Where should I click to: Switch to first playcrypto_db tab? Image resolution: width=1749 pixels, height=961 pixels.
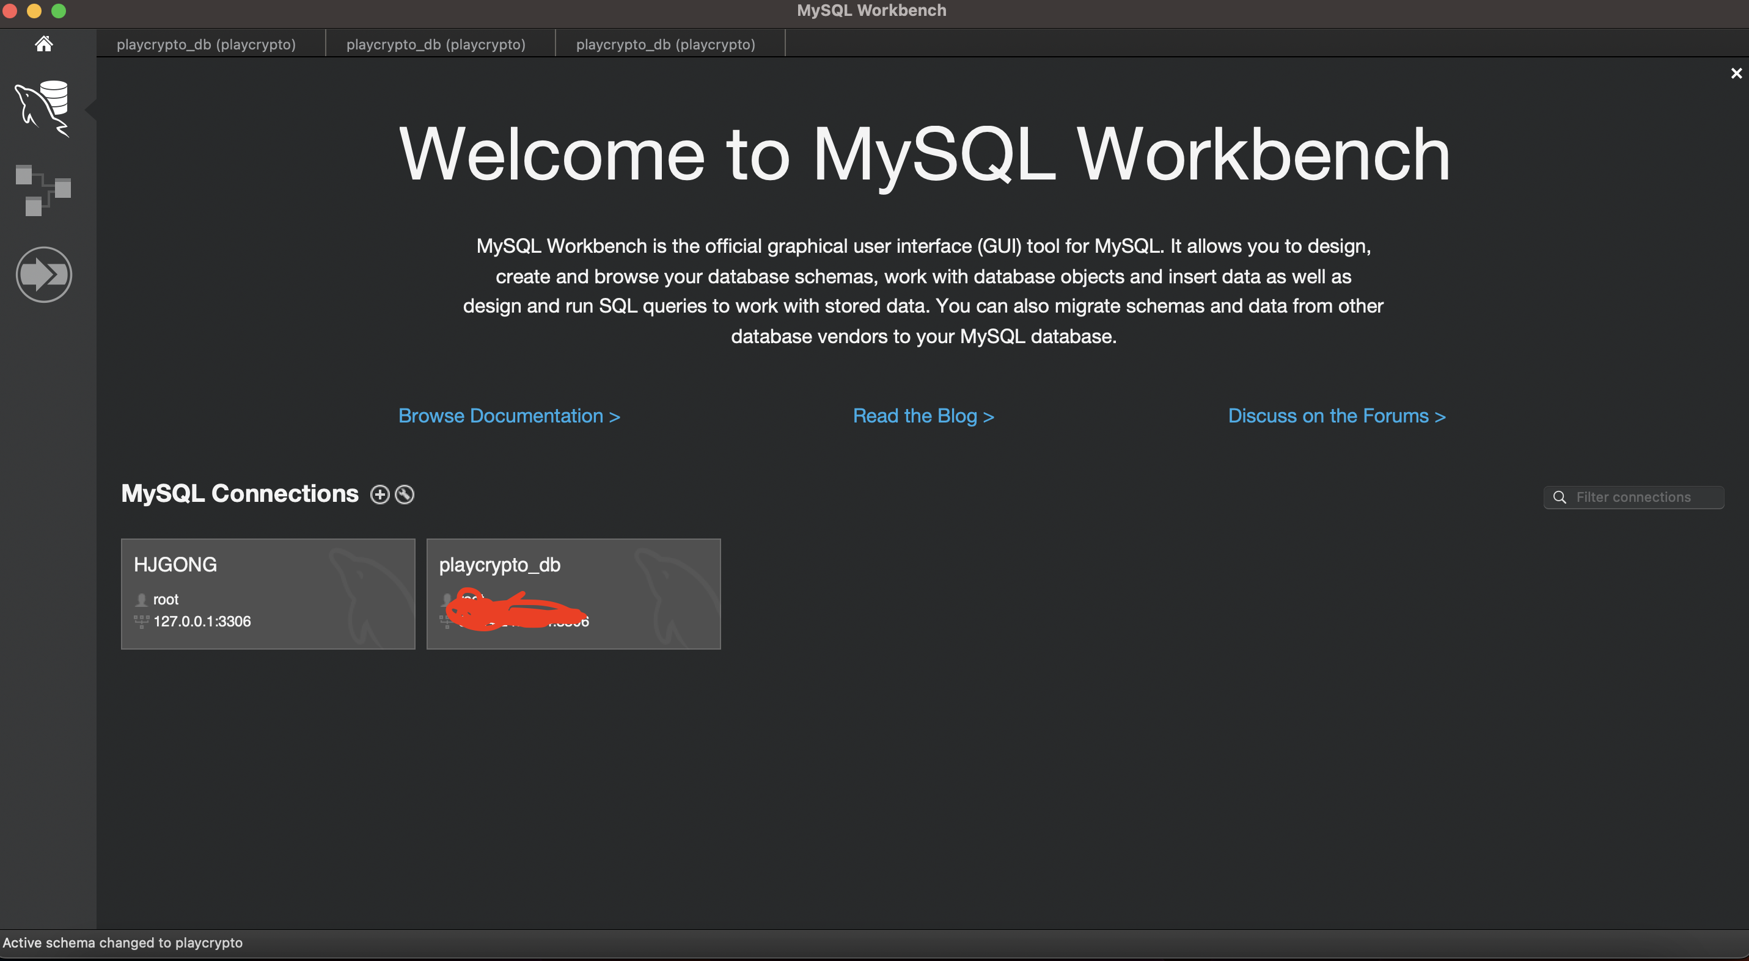[206, 45]
